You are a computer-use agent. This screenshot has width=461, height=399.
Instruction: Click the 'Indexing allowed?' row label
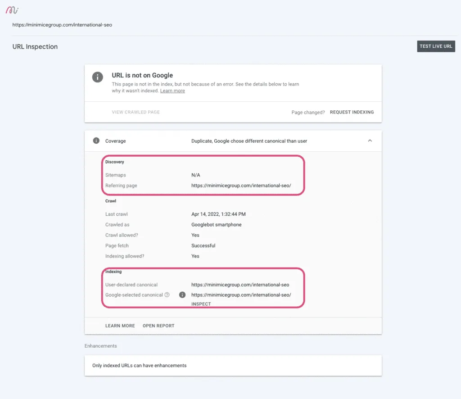tap(125, 256)
